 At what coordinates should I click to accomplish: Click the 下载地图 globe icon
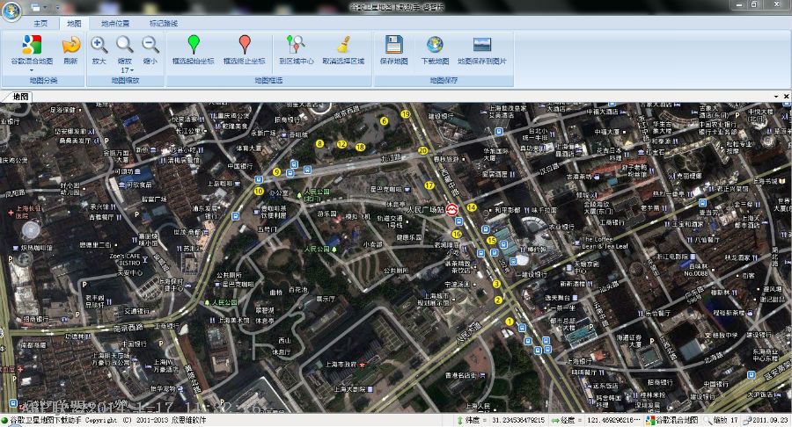click(x=435, y=45)
